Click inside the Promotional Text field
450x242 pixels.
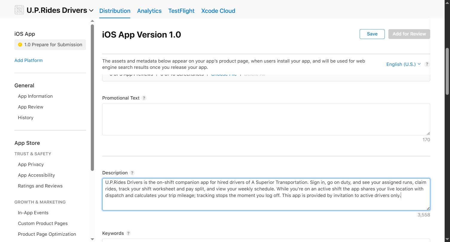(x=266, y=119)
